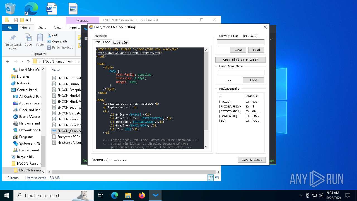Select the Newtonsoft.Json file

click(x=67, y=142)
